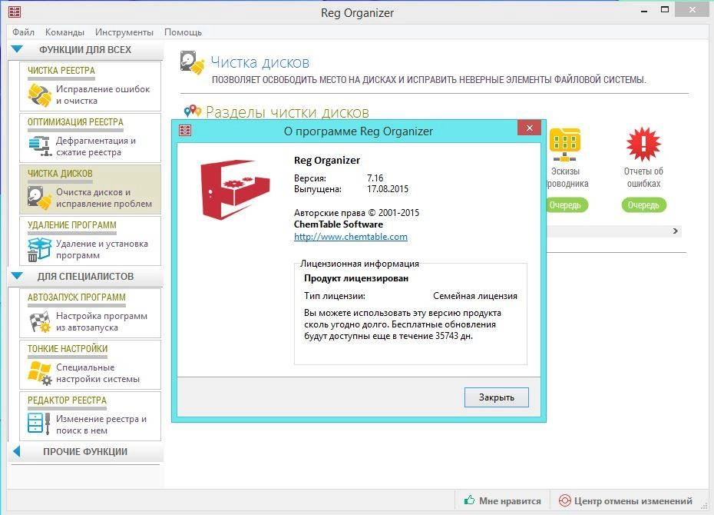Select УДАЛЕНИЕ ПРОГРАММ heading

click(72, 225)
